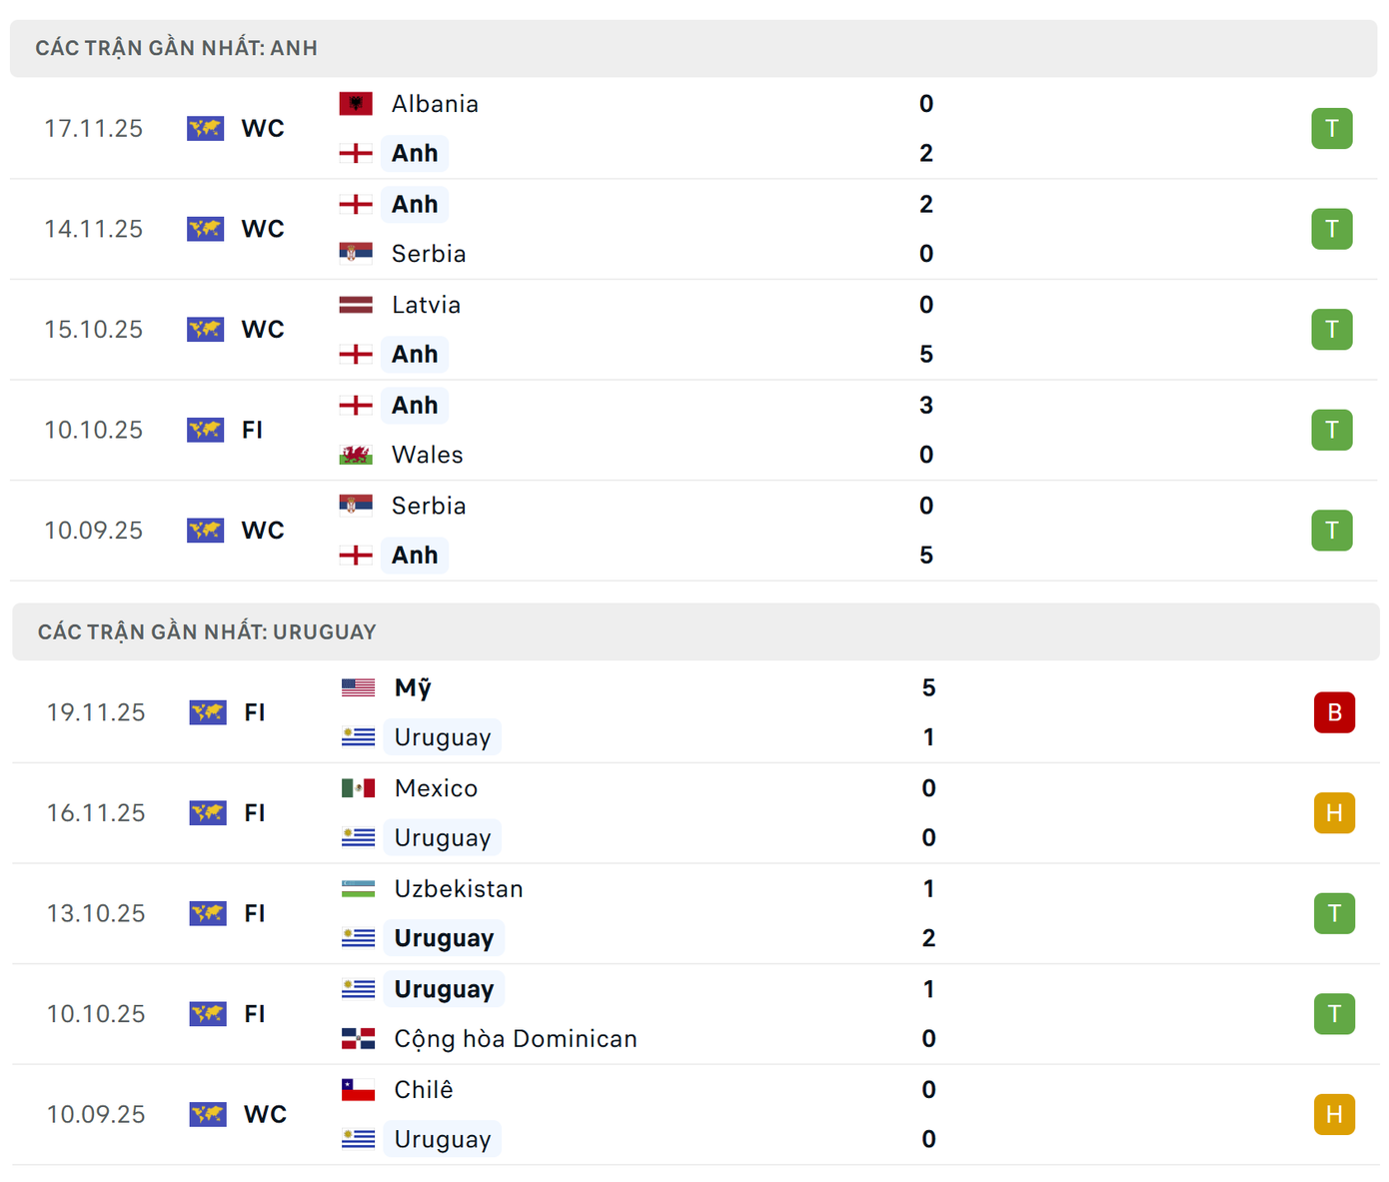
Task: Toggle the green T badge on the Albania match
Action: tap(1332, 128)
